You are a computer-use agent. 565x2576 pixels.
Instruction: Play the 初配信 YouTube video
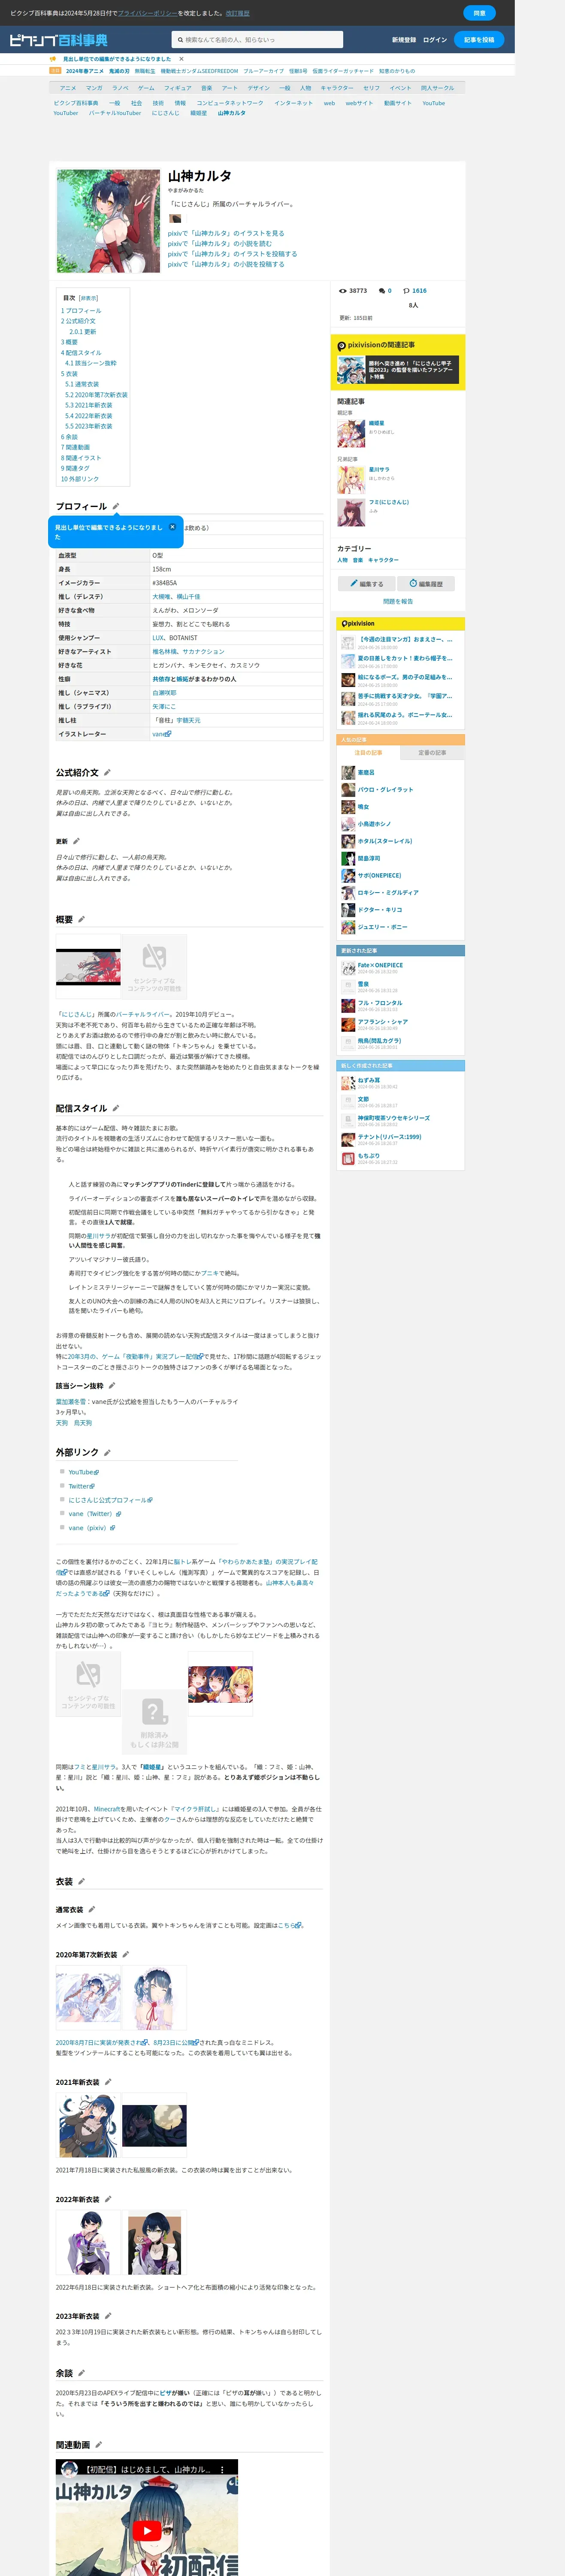click(147, 2530)
